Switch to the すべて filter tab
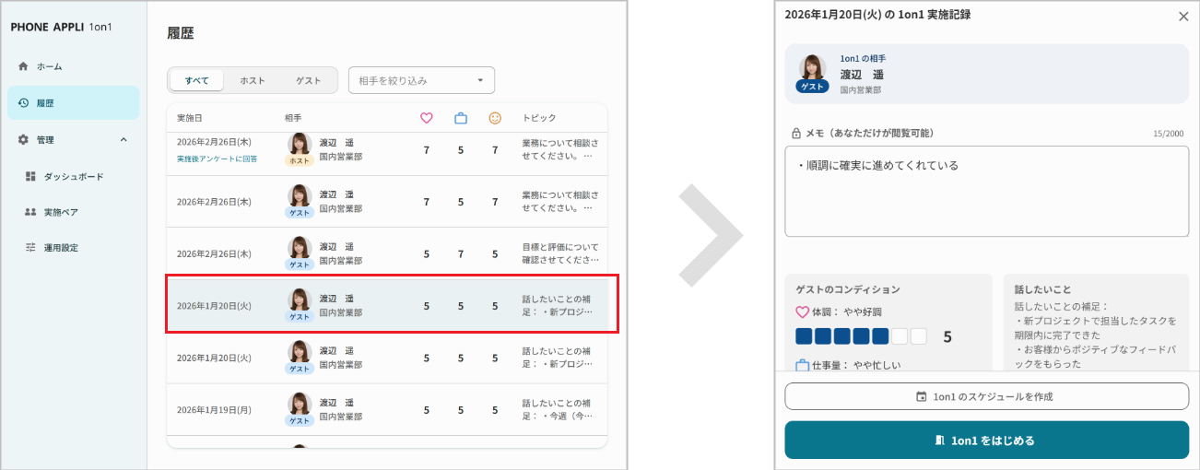Screen dimensions: 1200x470 pyautogui.click(x=196, y=81)
